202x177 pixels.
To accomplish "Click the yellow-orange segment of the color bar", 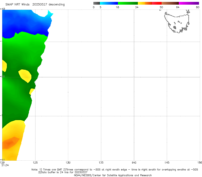I will (x=145, y=3).
